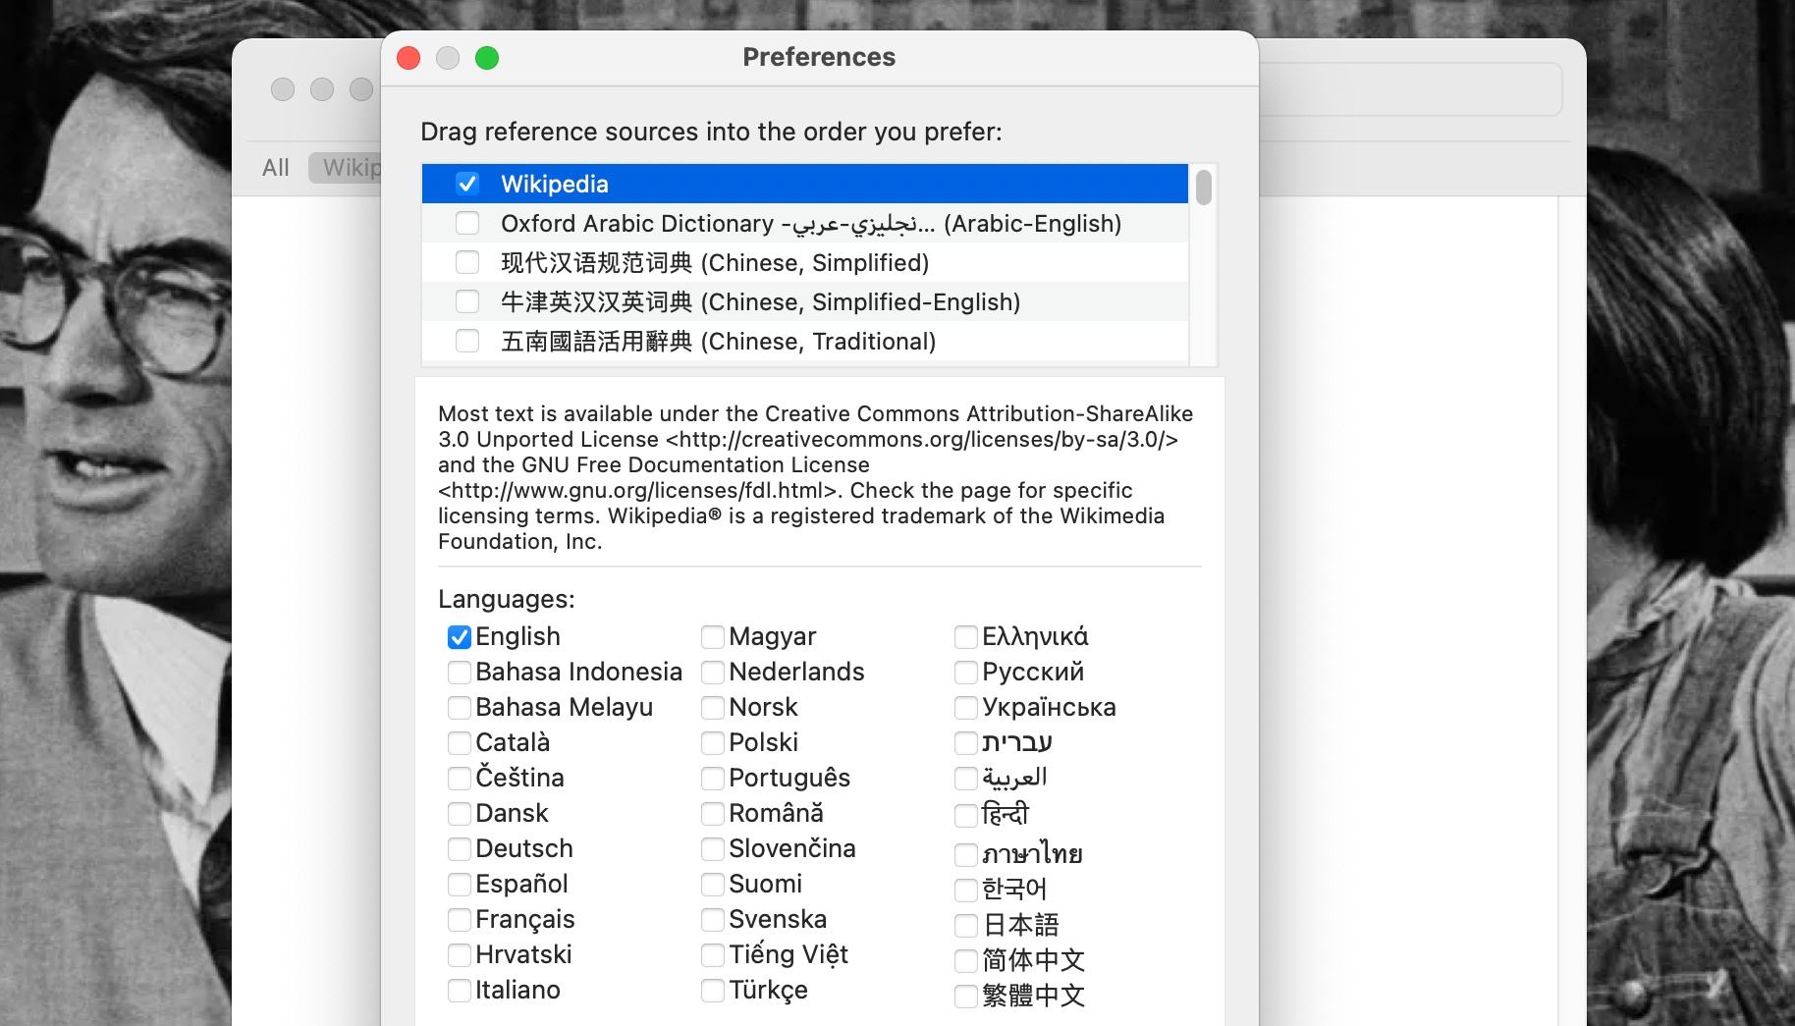Check the Dansk language checkbox
The width and height of the screenshot is (1795, 1026).
(460, 814)
